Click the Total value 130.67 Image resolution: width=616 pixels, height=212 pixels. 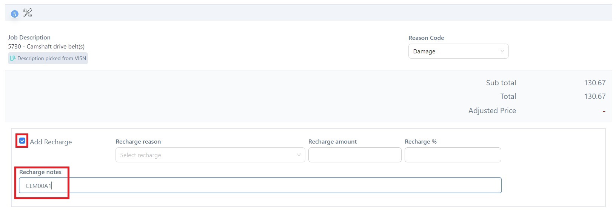click(594, 96)
